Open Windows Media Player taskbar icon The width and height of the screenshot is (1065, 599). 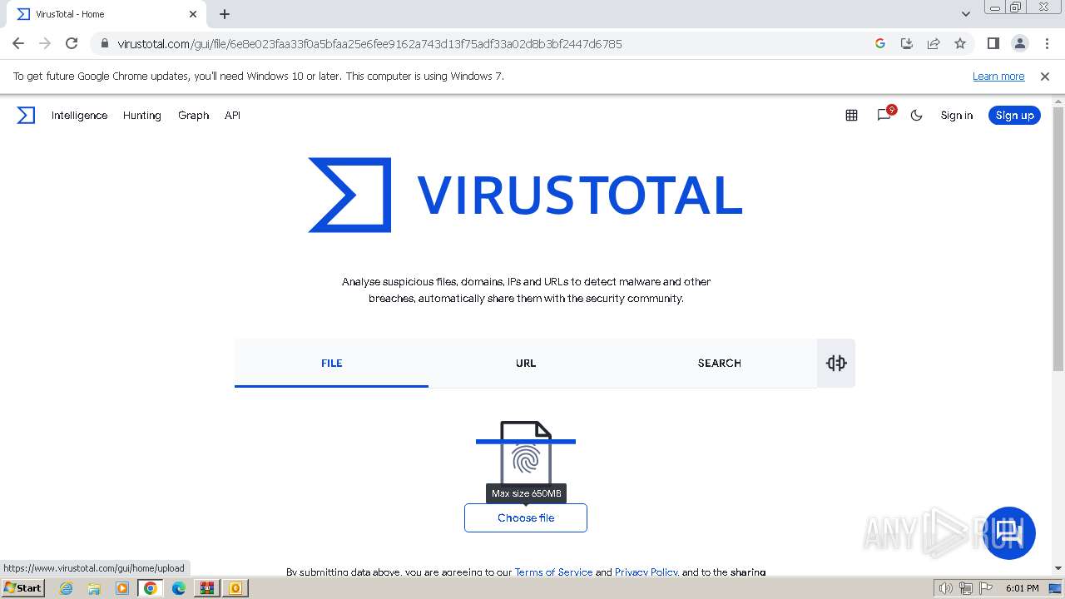(122, 588)
